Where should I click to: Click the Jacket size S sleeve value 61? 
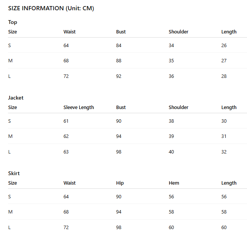66,121
